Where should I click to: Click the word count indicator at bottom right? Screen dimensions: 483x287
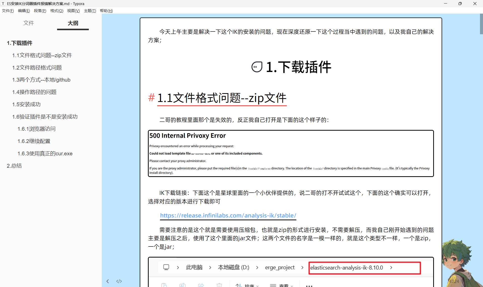pyautogui.click(x=459, y=281)
